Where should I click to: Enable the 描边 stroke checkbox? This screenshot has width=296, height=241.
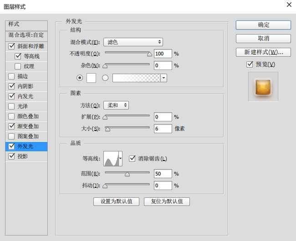11,76
